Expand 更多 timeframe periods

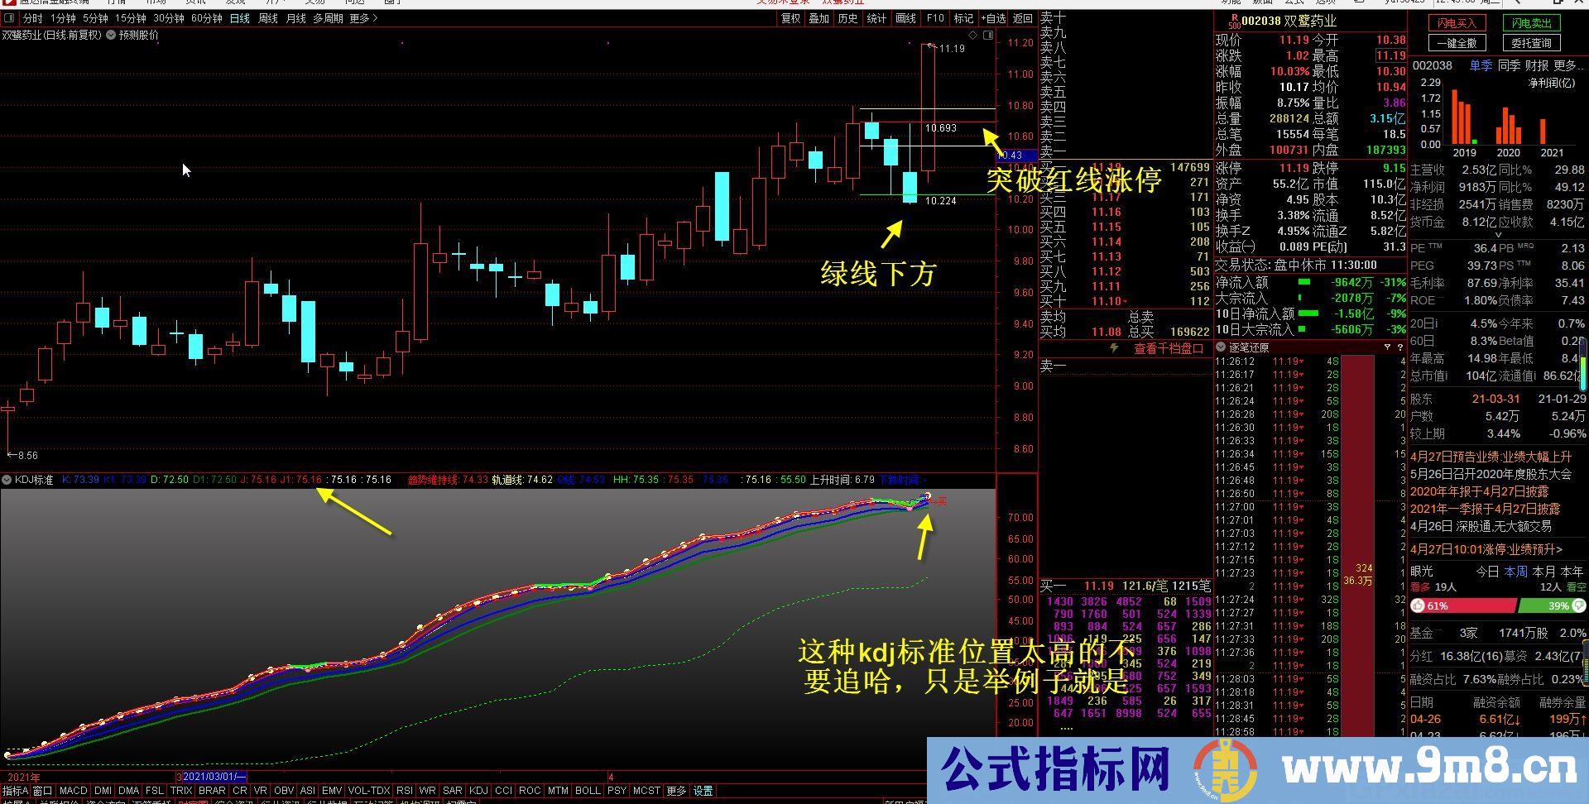click(x=363, y=17)
